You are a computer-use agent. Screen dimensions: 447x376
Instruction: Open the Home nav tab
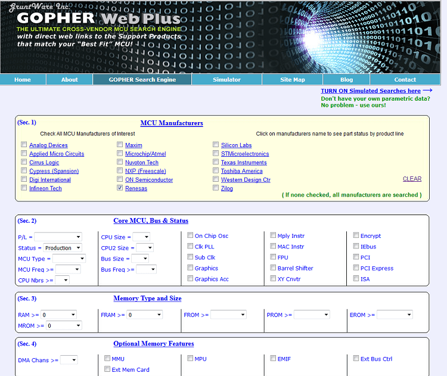coord(23,79)
